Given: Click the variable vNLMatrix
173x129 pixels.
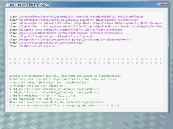Looking at the screenshot, I should (x=26, y=30).
